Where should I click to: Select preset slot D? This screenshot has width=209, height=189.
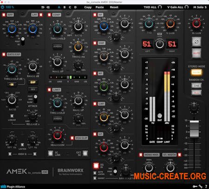[x=75, y=7]
